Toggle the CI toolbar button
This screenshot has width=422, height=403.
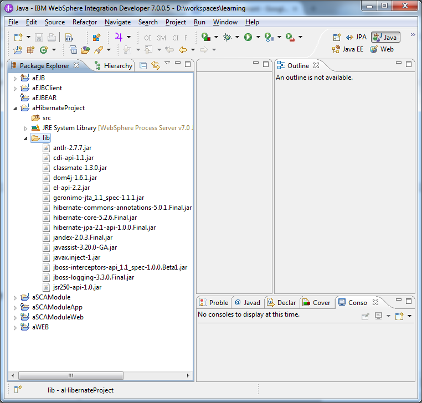click(x=176, y=38)
